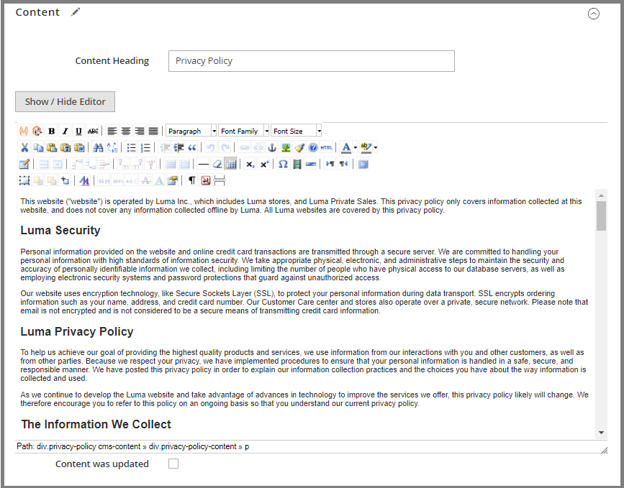Image resolution: width=624 pixels, height=488 pixels.
Task: Open the Edit CSS Style icon
Action: 84,181
